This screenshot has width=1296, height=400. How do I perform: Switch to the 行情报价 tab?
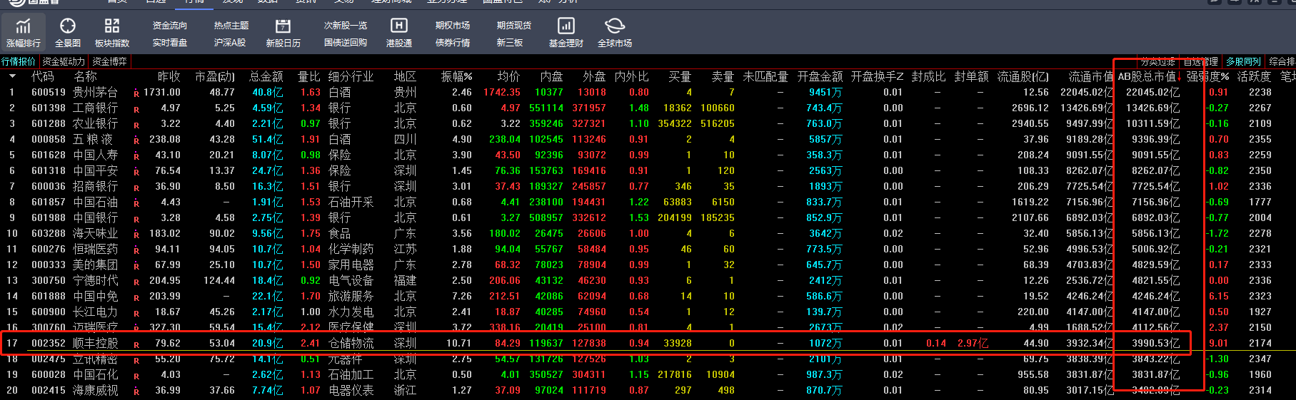(x=19, y=61)
